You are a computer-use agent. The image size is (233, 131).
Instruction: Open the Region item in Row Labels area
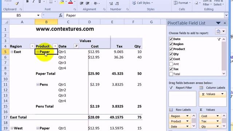pos(180,116)
